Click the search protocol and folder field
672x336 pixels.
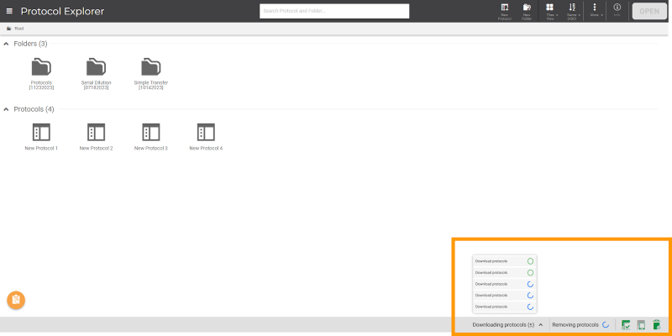coord(334,11)
